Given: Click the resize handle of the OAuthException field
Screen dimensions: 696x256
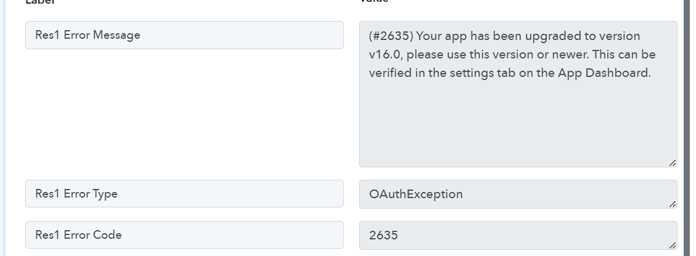Looking at the screenshot, I should tap(672, 204).
